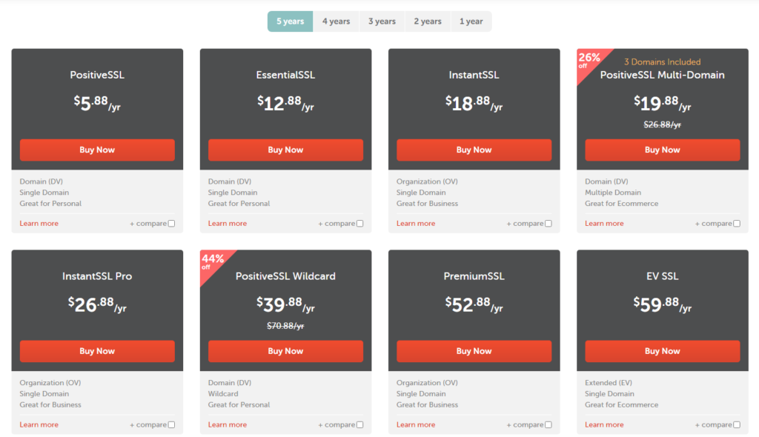The height and width of the screenshot is (437, 759).
Task: Click the PositiveSSL Wildcard title
Action: pos(285,276)
